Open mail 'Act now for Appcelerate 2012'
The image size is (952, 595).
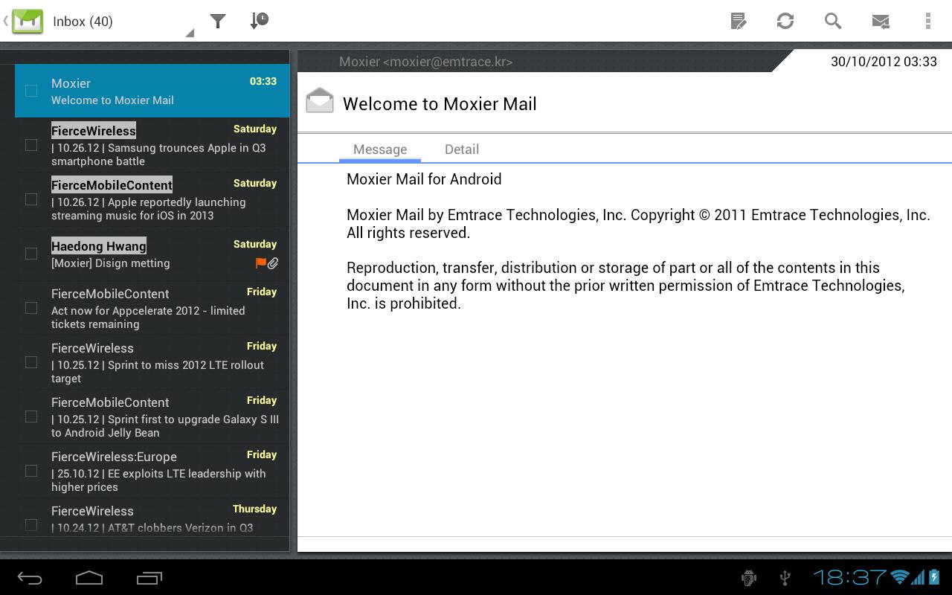click(152, 308)
